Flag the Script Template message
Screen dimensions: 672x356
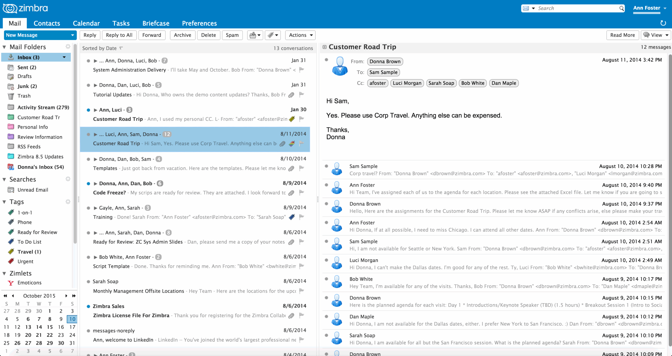[x=301, y=266]
